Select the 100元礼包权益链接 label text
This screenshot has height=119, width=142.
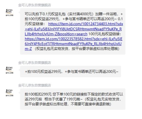105,34
